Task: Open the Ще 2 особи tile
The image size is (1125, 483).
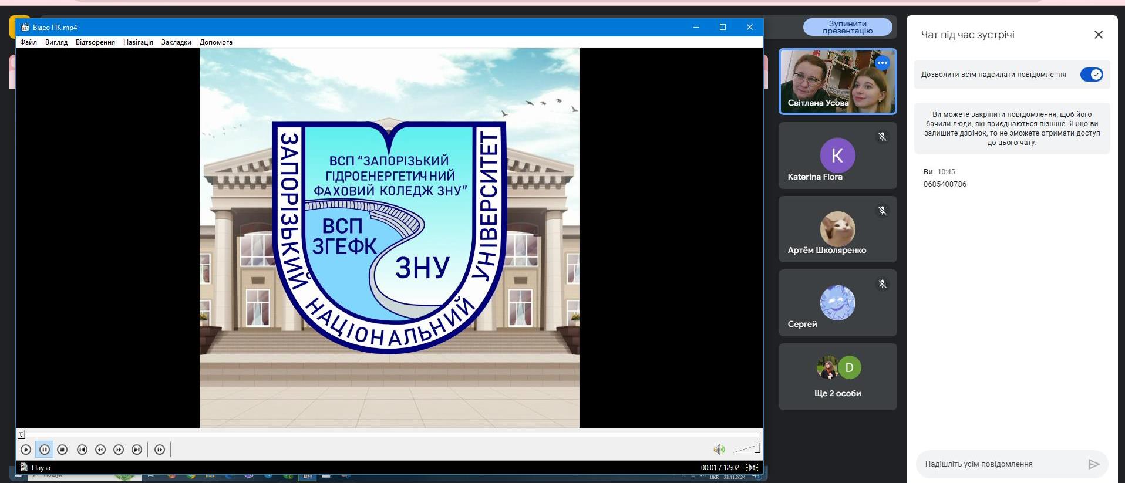Action: 837,377
